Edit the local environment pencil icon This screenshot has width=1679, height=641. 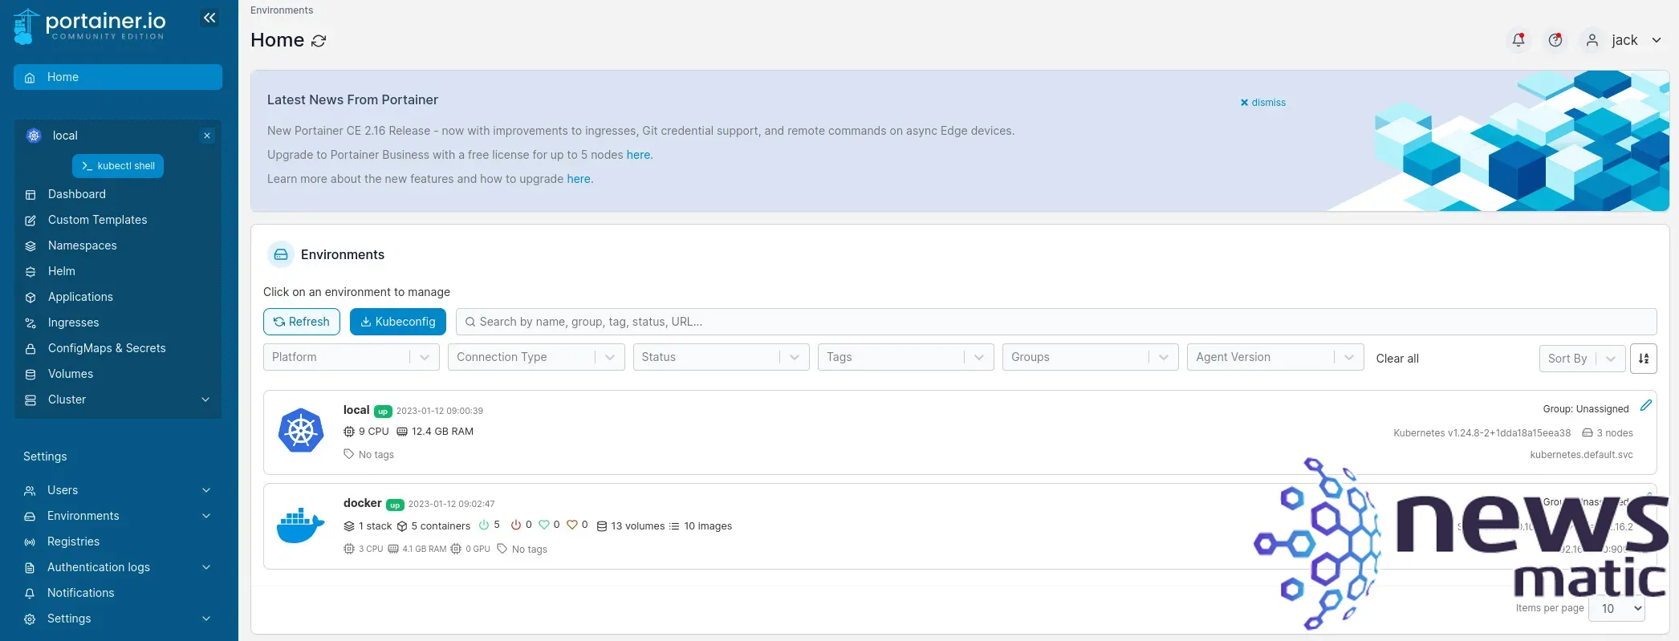[1646, 405]
